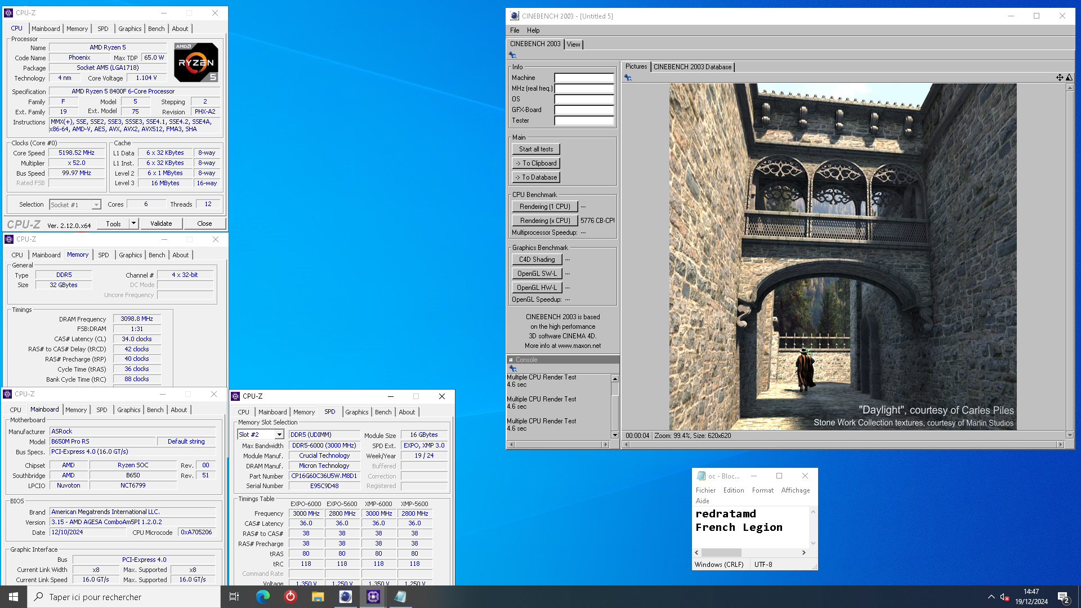Open Graphics tab in the SPD CPU-Z window

357,412
